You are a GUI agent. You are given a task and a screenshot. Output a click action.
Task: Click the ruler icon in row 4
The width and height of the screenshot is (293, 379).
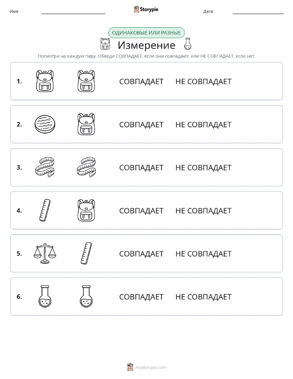tap(45, 210)
